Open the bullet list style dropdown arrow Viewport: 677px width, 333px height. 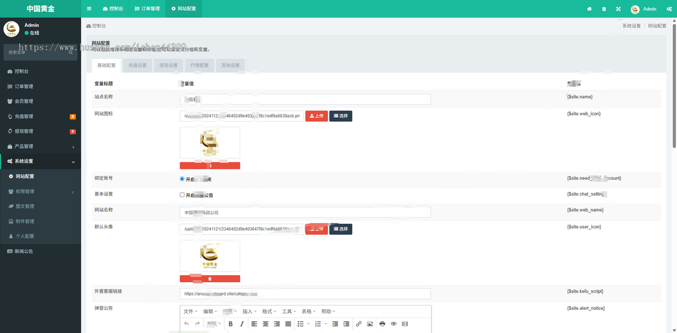click(309, 324)
